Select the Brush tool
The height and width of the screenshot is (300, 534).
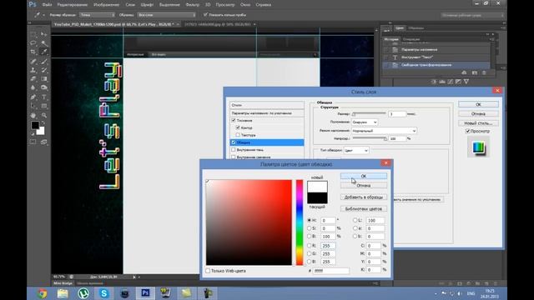pyautogui.click(x=44, y=62)
